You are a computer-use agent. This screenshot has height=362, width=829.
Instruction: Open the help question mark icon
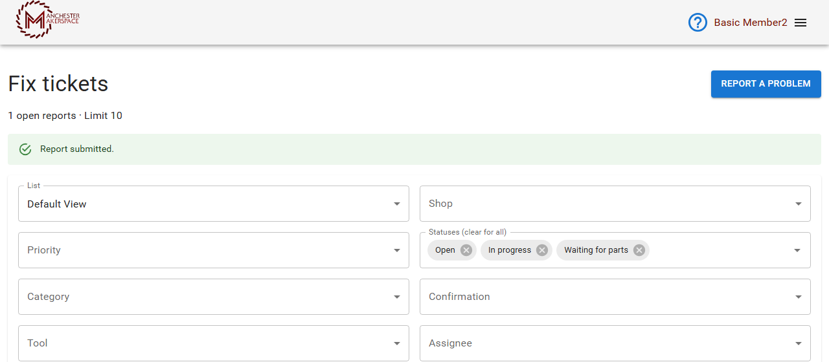click(698, 23)
